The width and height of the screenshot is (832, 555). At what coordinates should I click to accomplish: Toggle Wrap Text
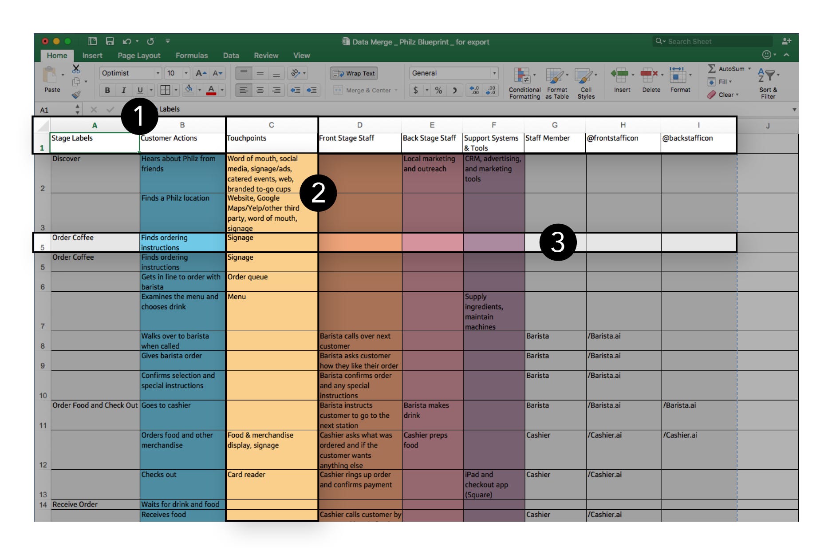point(354,73)
